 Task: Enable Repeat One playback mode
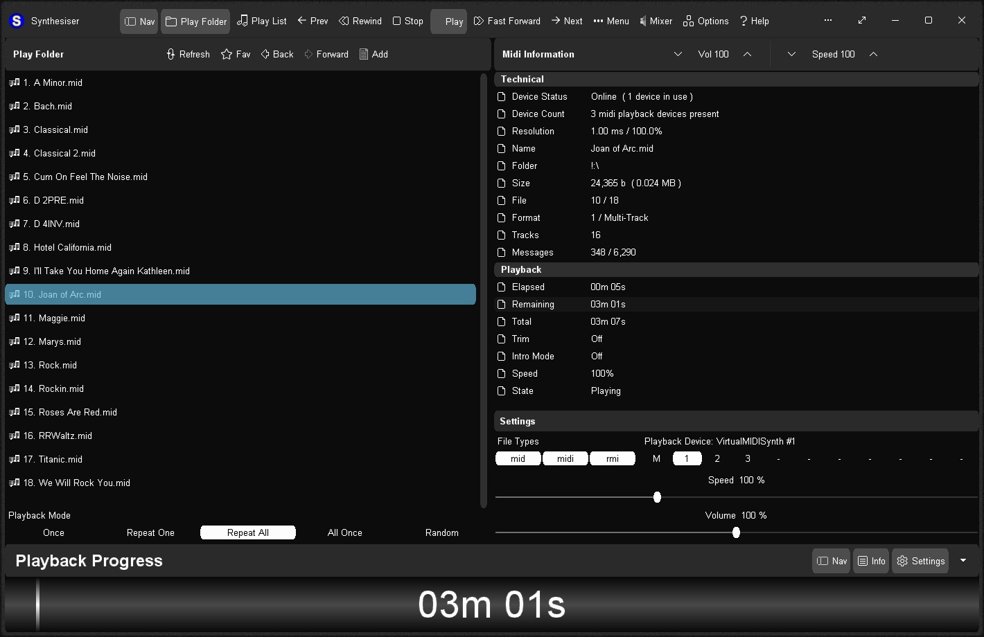(150, 532)
